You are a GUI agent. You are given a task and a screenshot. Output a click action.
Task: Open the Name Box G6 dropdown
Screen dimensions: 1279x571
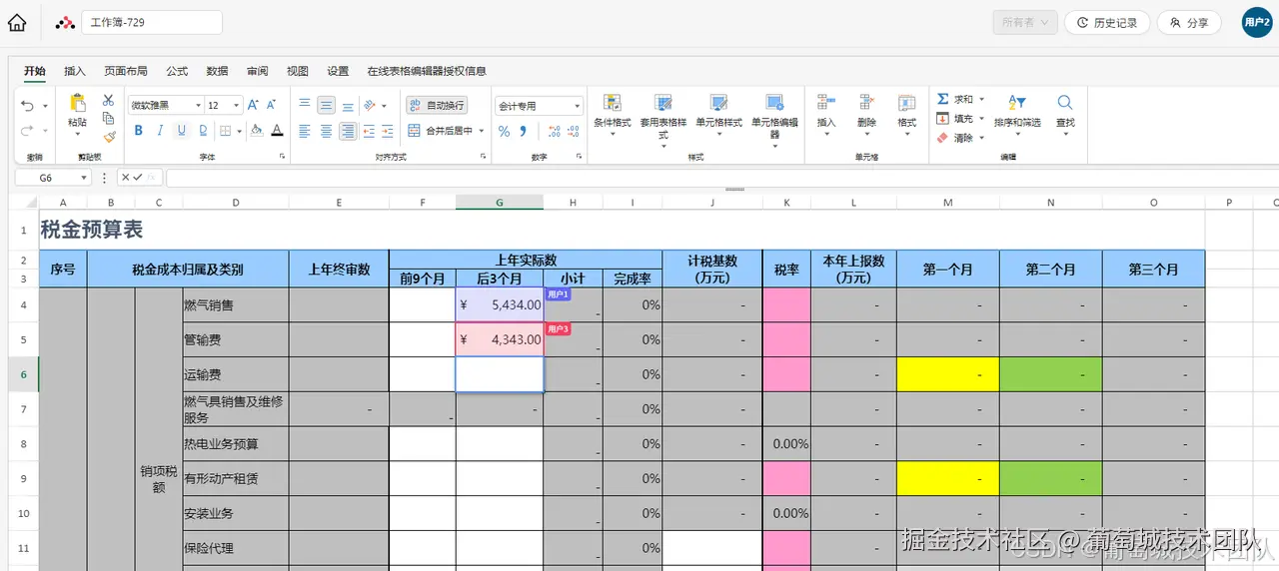click(82, 178)
